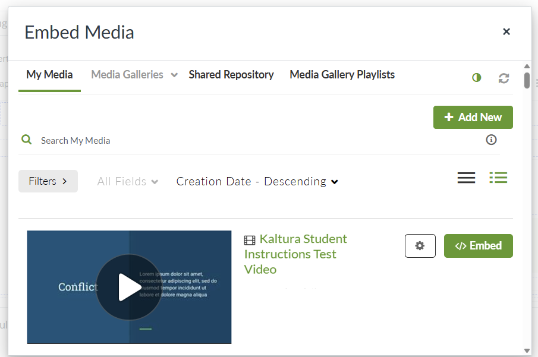Play the Kaltura test video preview
The height and width of the screenshot is (357, 538).
(129, 287)
